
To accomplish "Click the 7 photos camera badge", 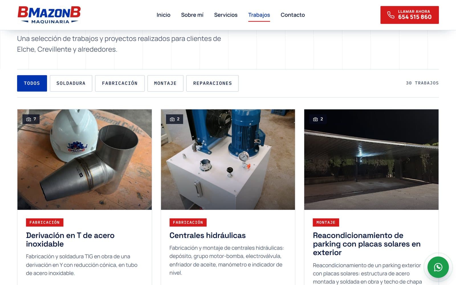I will tap(31, 119).
